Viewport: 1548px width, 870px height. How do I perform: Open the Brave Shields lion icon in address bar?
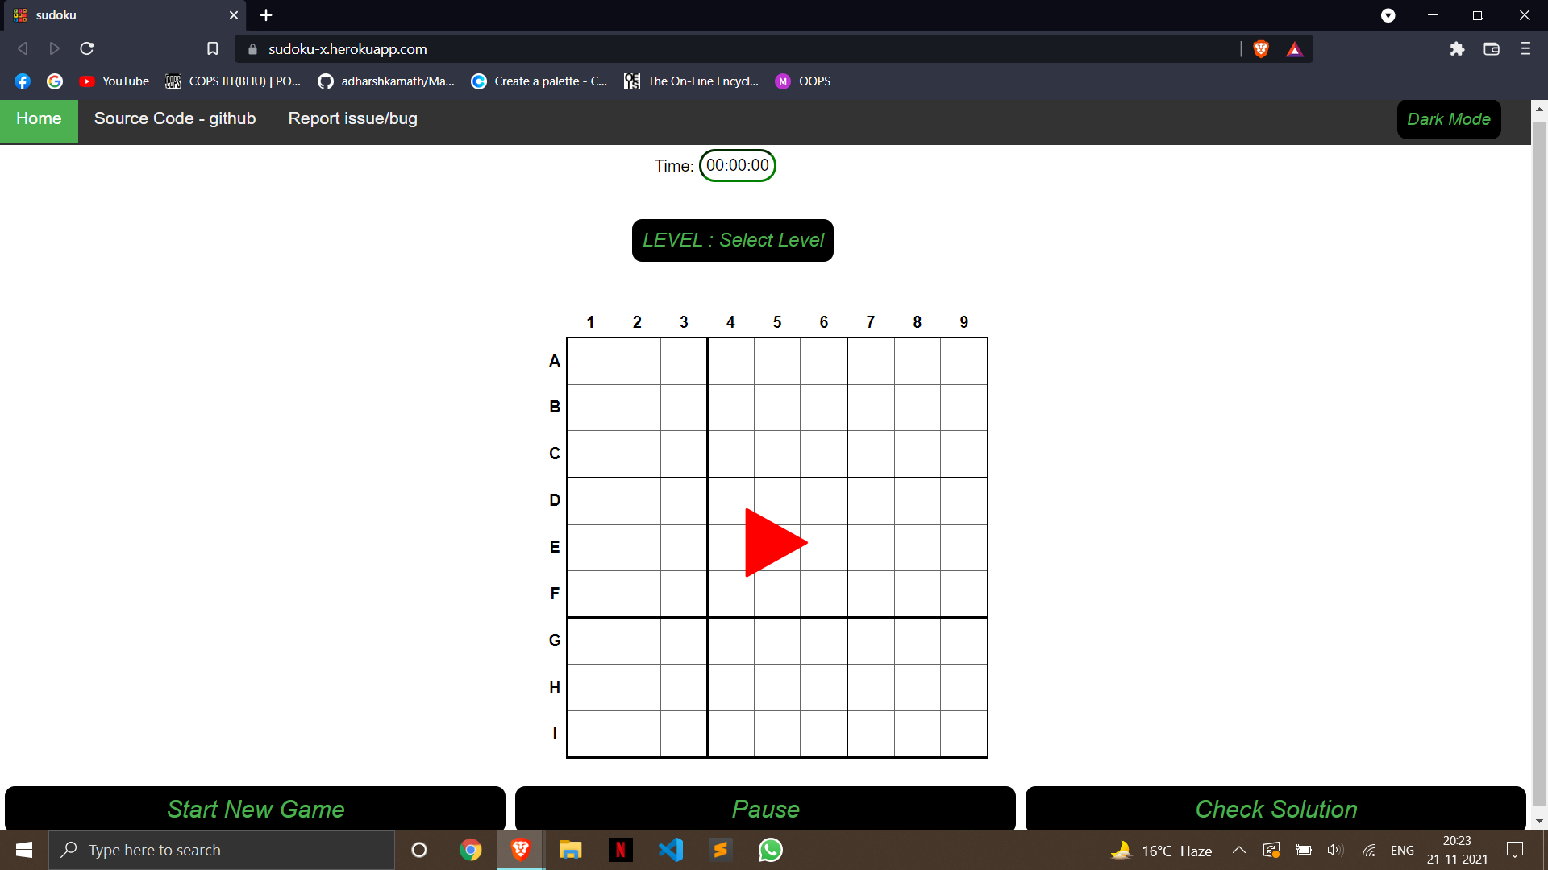[x=1261, y=49]
